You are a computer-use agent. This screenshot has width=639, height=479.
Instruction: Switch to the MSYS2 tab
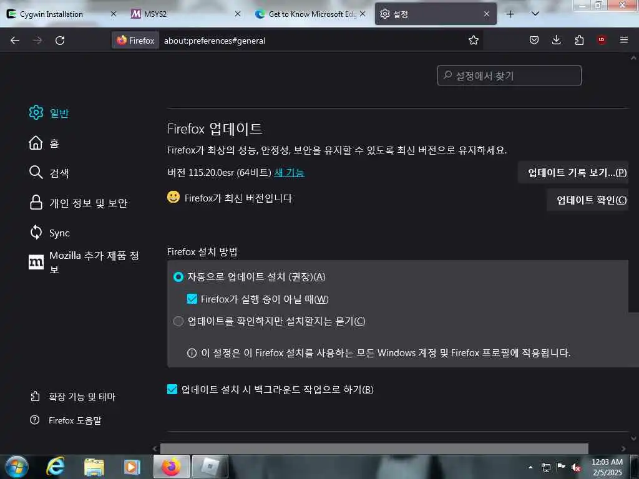pyautogui.click(x=186, y=14)
